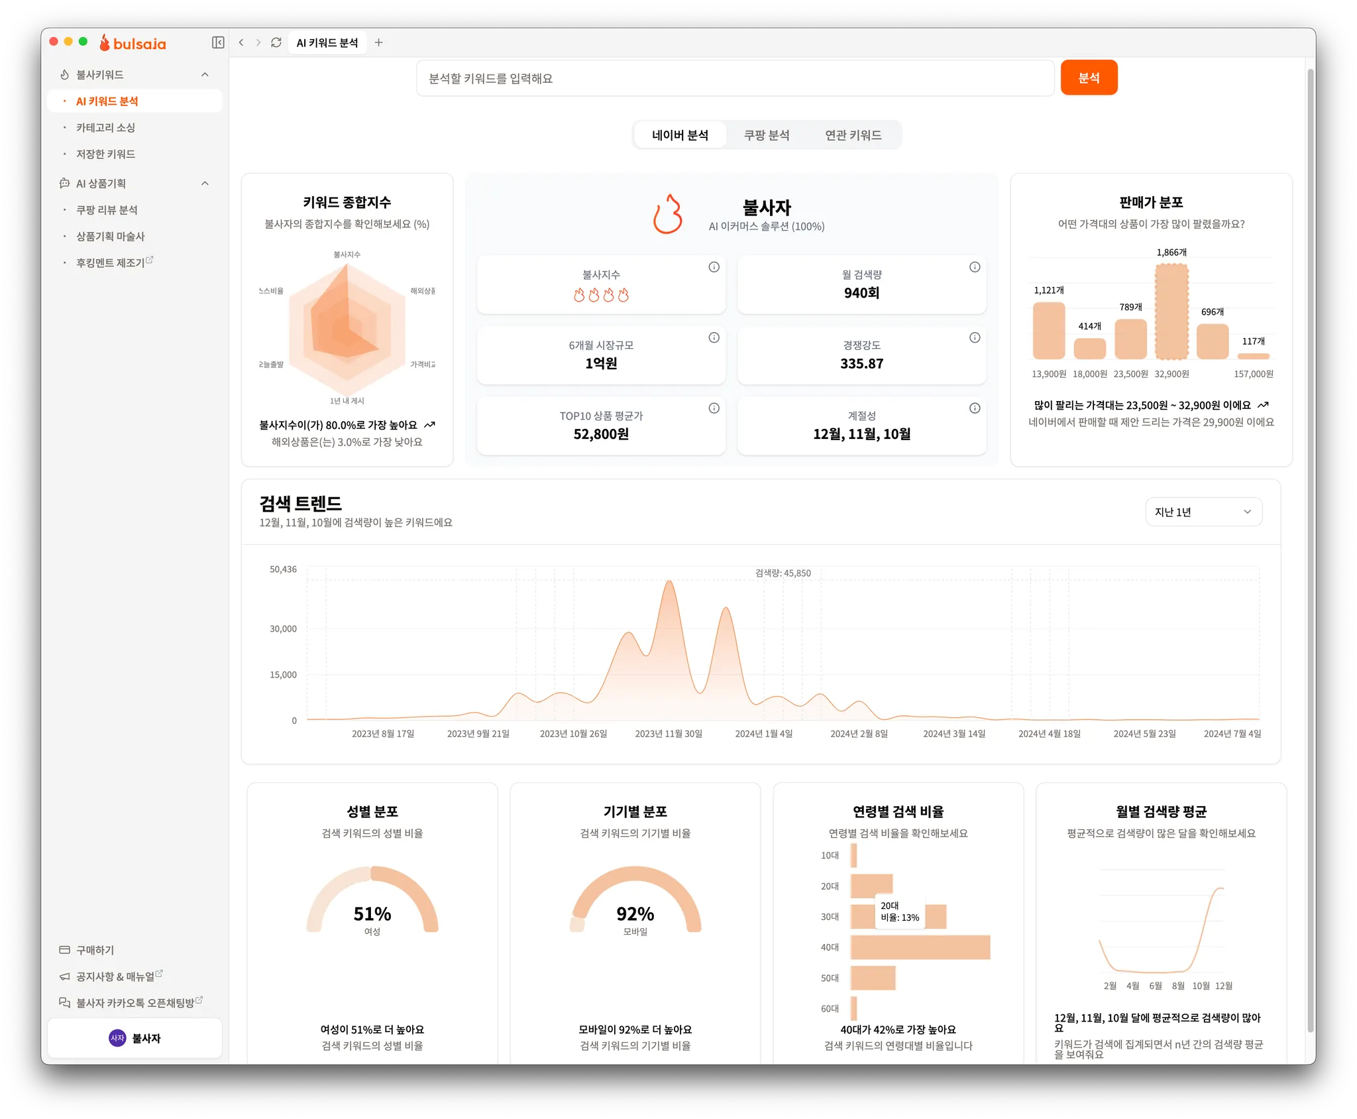Click the 1,866개 highlighted price bar

1171,312
